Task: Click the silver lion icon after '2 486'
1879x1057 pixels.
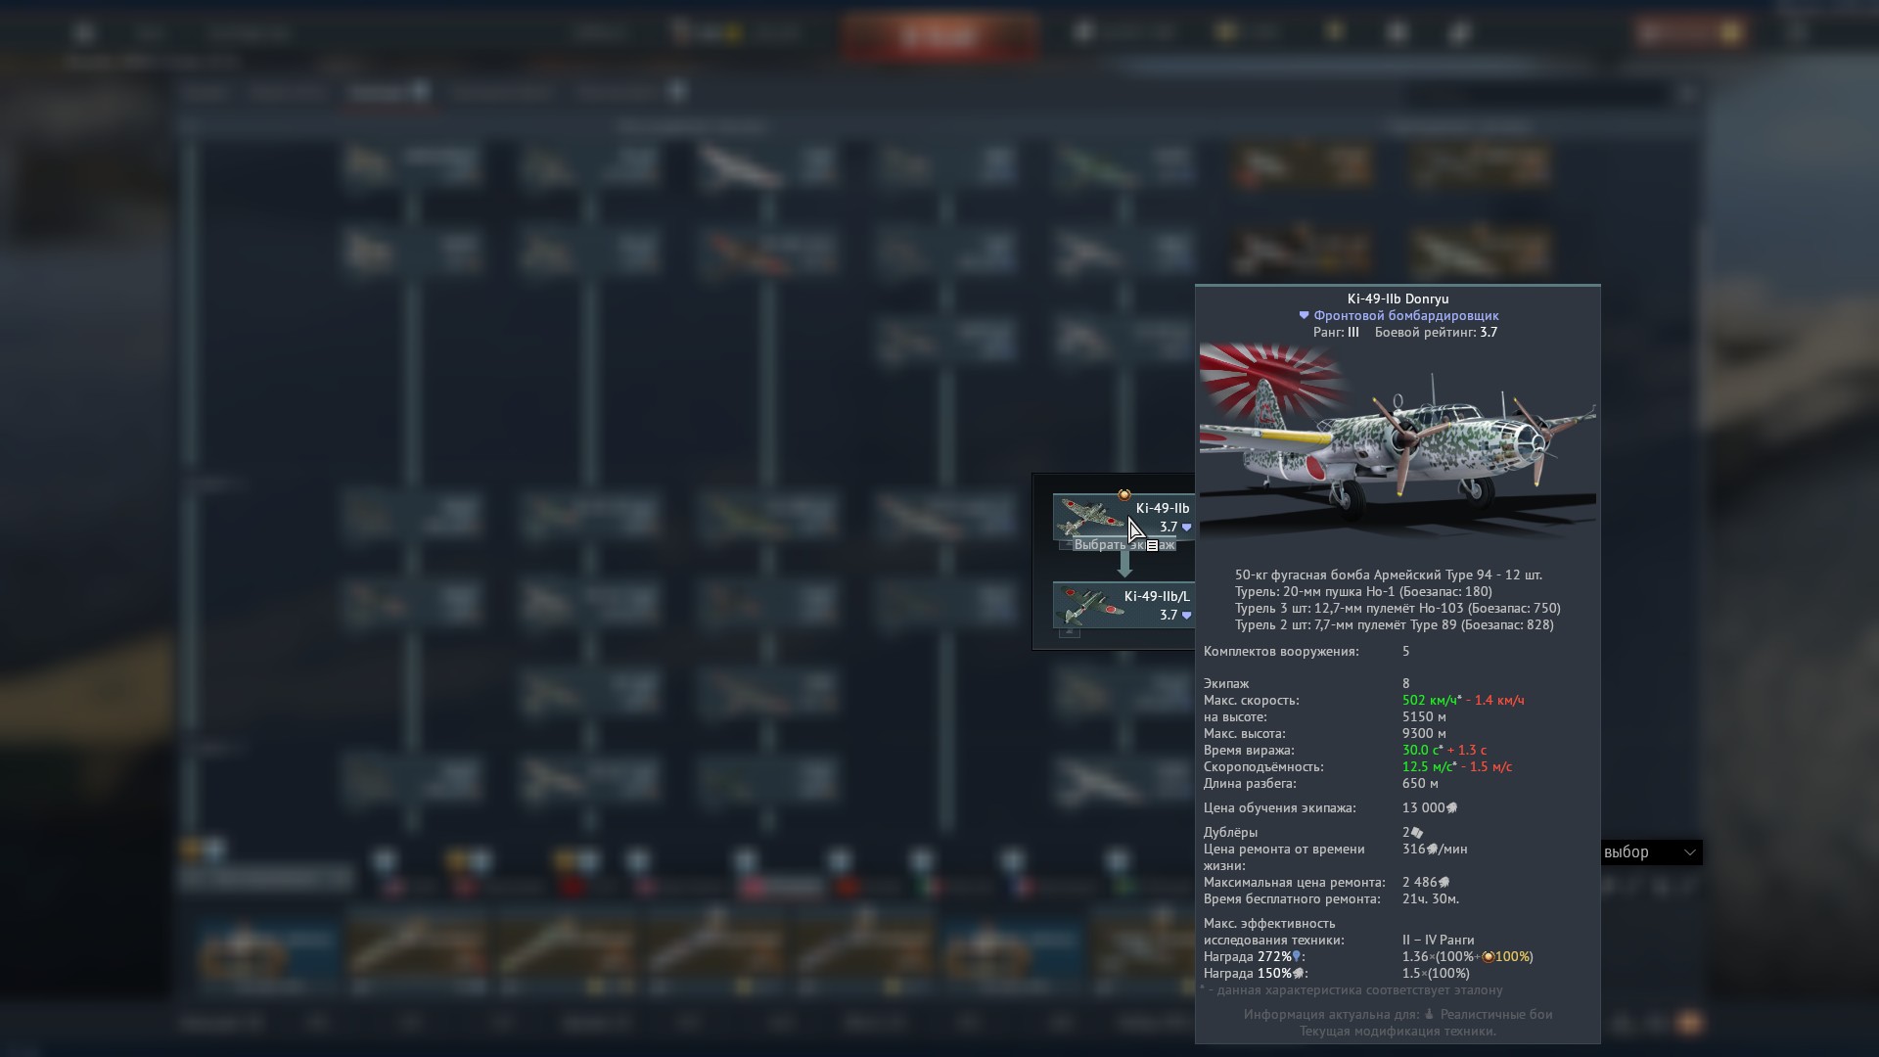Action: (x=1444, y=883)
